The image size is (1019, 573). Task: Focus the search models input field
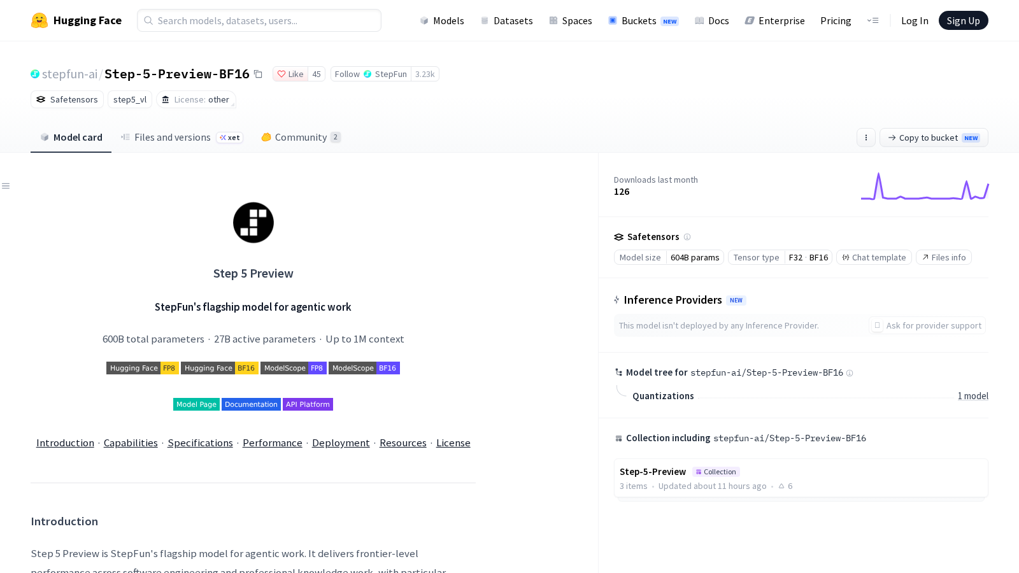pos(259,20)
